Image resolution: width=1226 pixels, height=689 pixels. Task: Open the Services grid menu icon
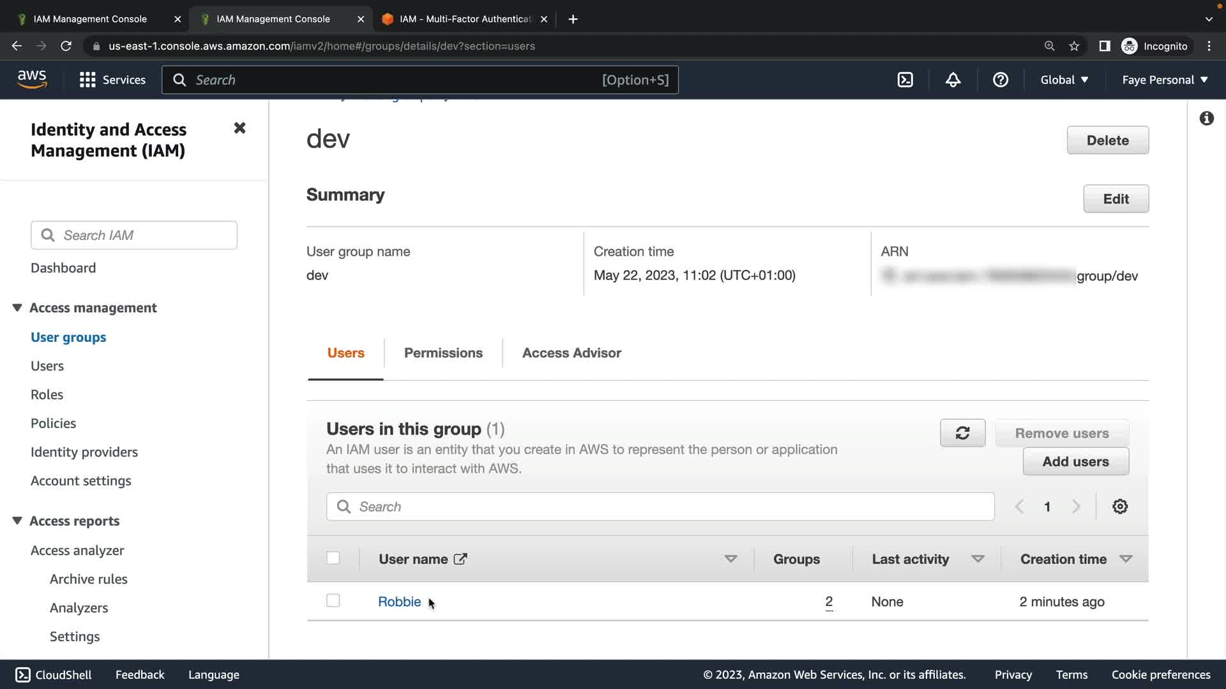coord(87,80)
